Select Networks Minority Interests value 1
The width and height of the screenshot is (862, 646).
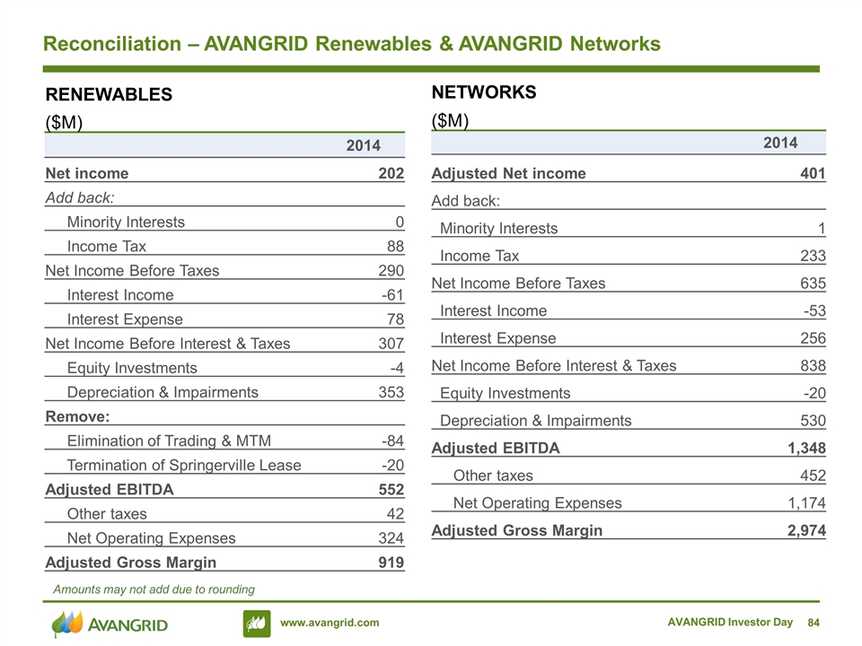[822, 229]
